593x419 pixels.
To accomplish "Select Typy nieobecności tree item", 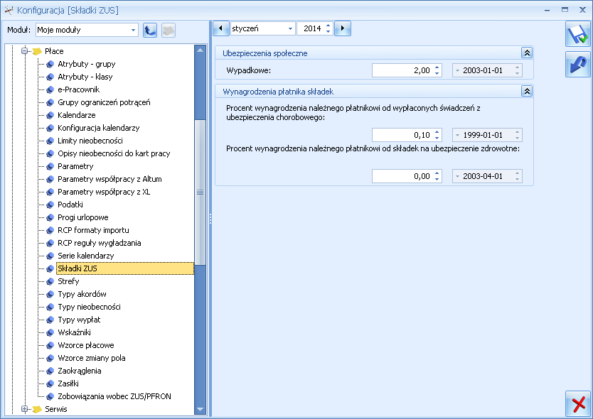I will [89, 308].
